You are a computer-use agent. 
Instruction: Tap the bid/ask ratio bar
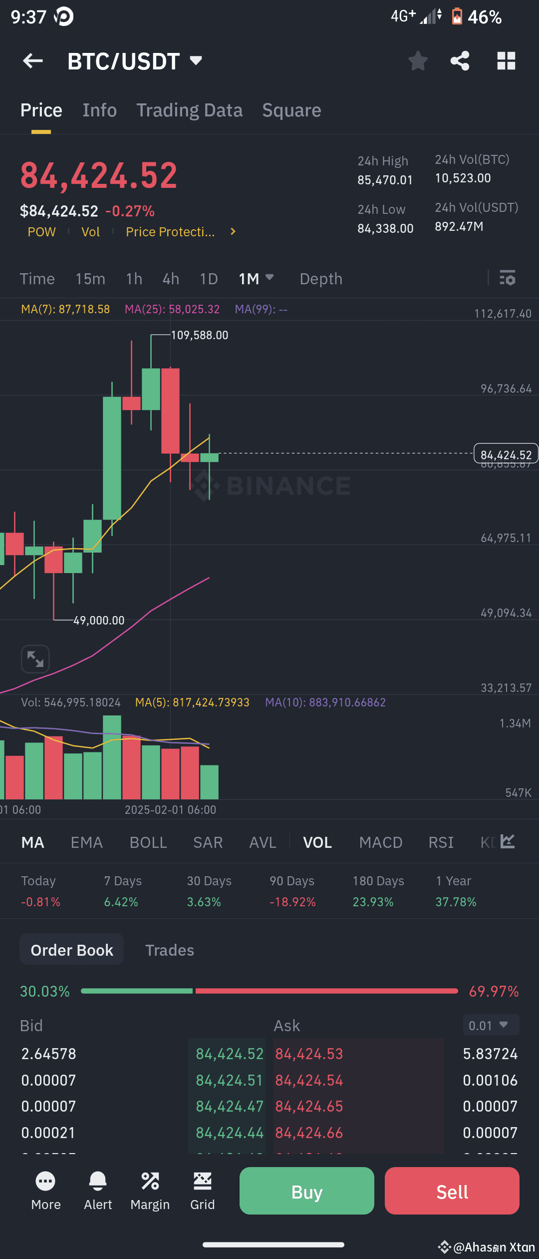coord(269,991)
